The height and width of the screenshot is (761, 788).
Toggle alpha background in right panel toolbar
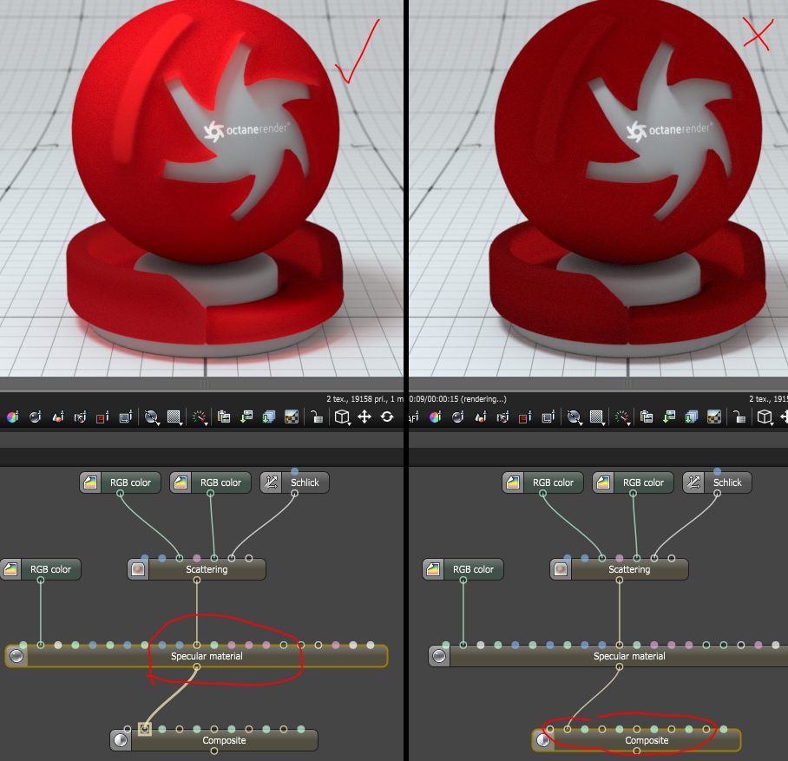714,417
